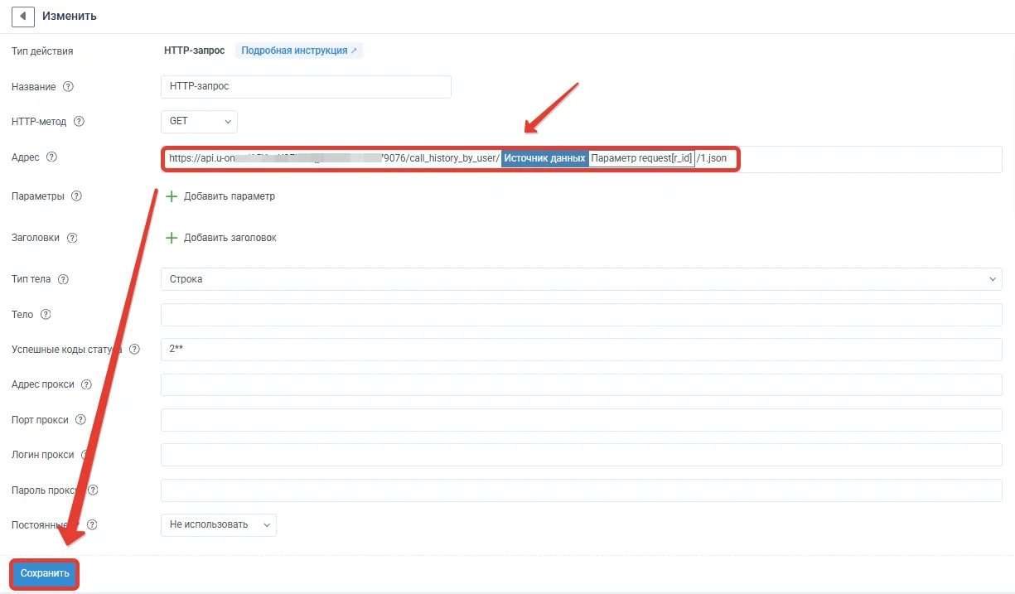Click the Успешные коды статуса field
The width and height of the screenshot is (1015, 594).
point(581,350)
